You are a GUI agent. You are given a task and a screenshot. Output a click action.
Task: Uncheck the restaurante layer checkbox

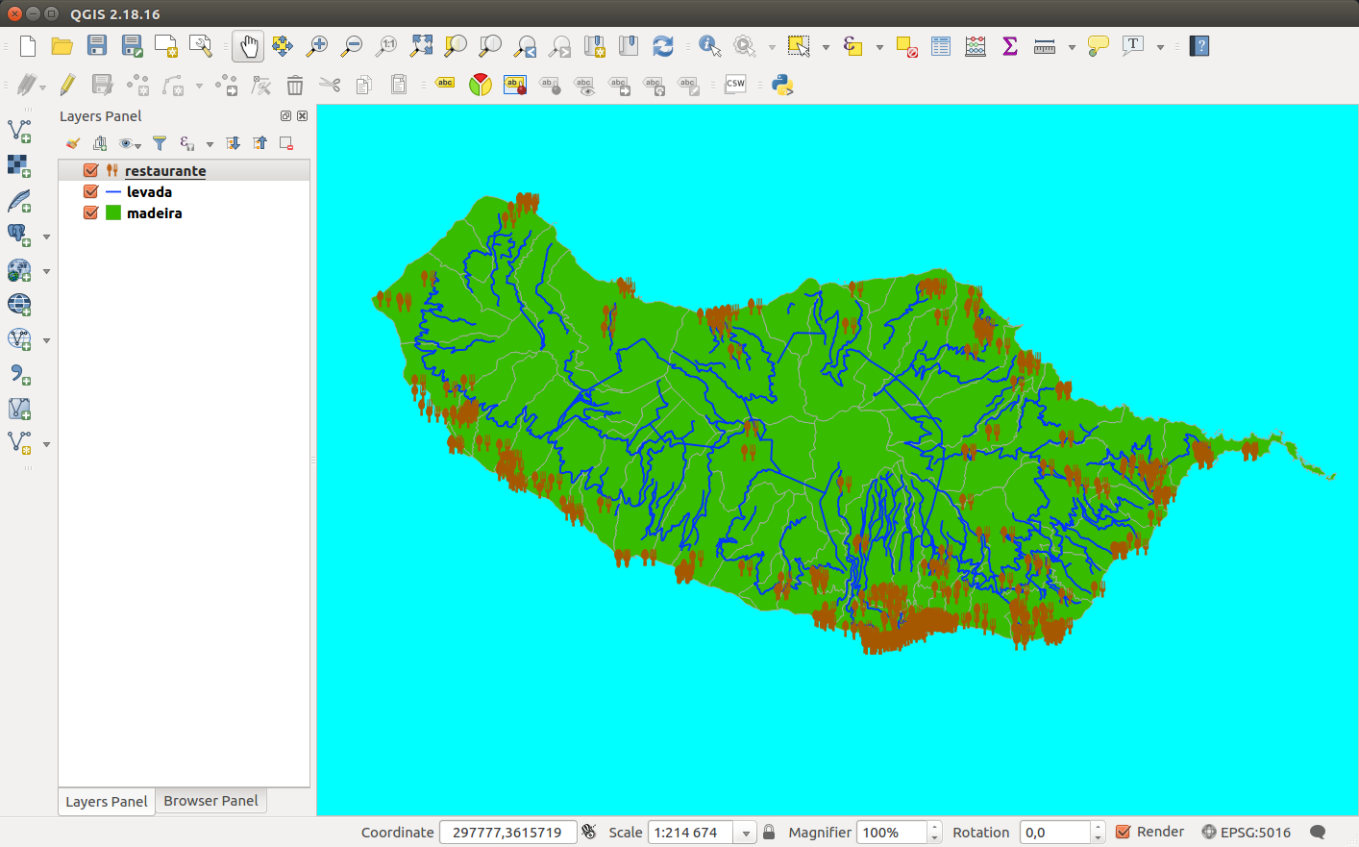91,171
